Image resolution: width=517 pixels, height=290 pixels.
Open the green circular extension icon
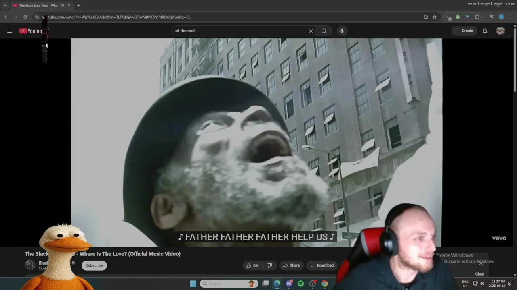tap(458, 17)
